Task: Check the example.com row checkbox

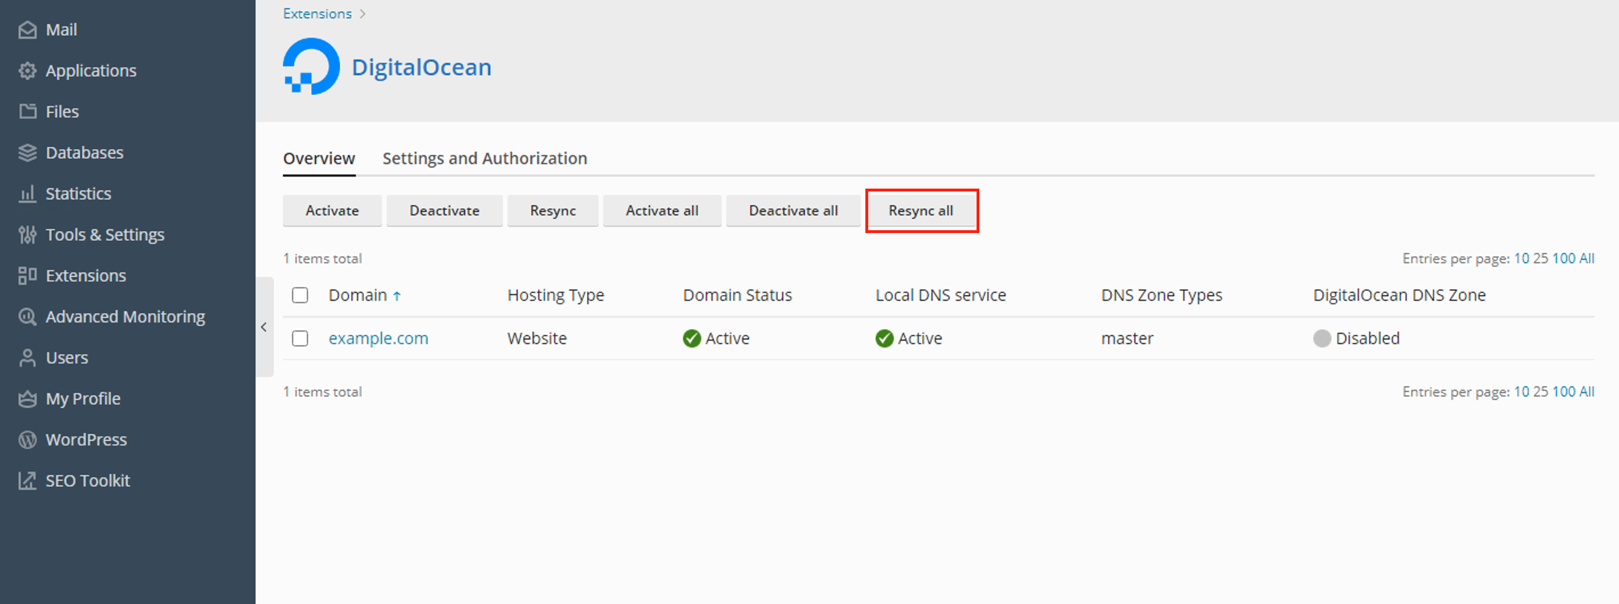Action: coord(300,338)
